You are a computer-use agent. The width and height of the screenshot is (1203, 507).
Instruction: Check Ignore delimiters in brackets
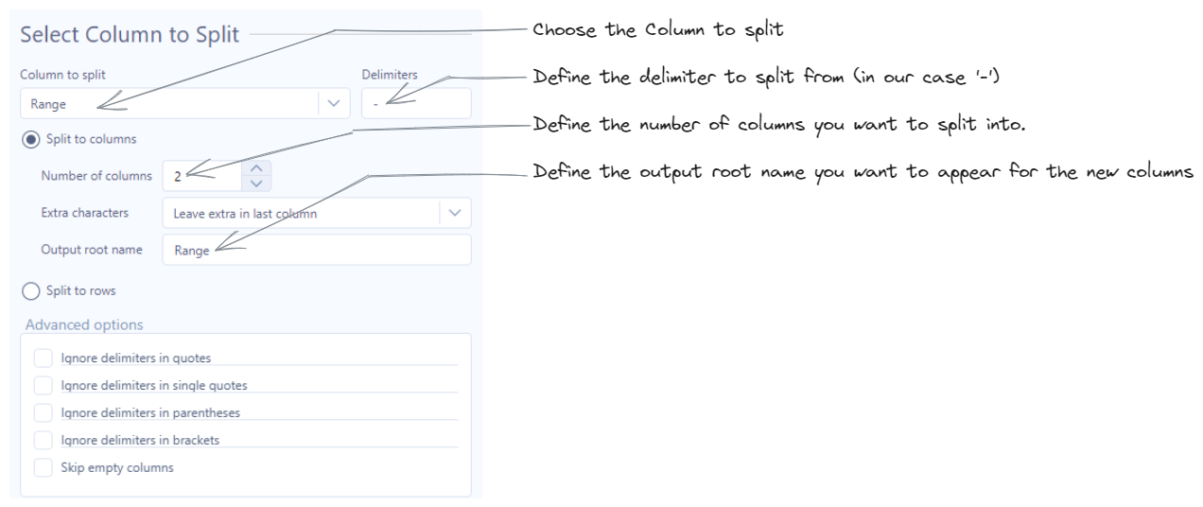pos(43,440)
